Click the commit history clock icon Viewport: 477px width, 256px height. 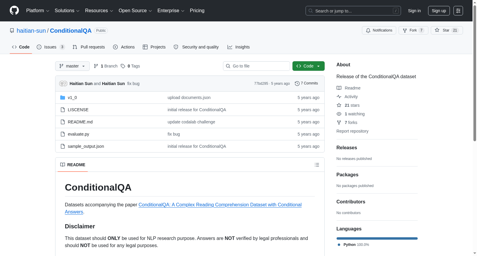pos(297,84)
